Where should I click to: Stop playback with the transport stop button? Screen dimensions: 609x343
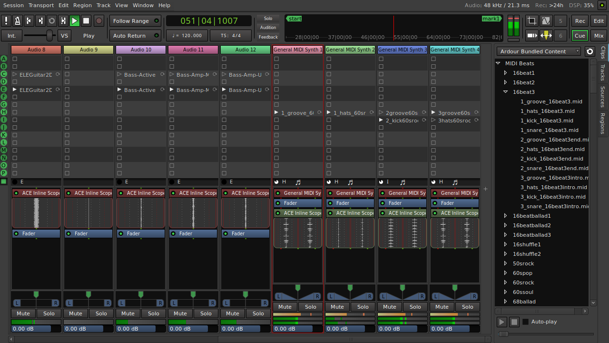(x=86, y=21)
